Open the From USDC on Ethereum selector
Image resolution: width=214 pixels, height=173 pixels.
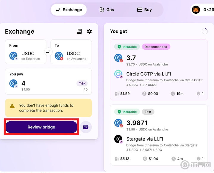[x=26, y=52]
